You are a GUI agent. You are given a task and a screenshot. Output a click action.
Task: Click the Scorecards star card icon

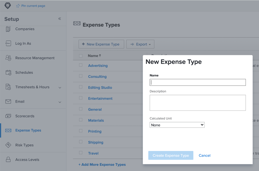pos(8,116)
